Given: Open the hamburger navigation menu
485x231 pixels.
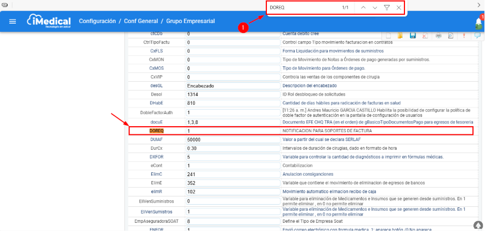Looking at the screenshot, I should click(13, 21).
